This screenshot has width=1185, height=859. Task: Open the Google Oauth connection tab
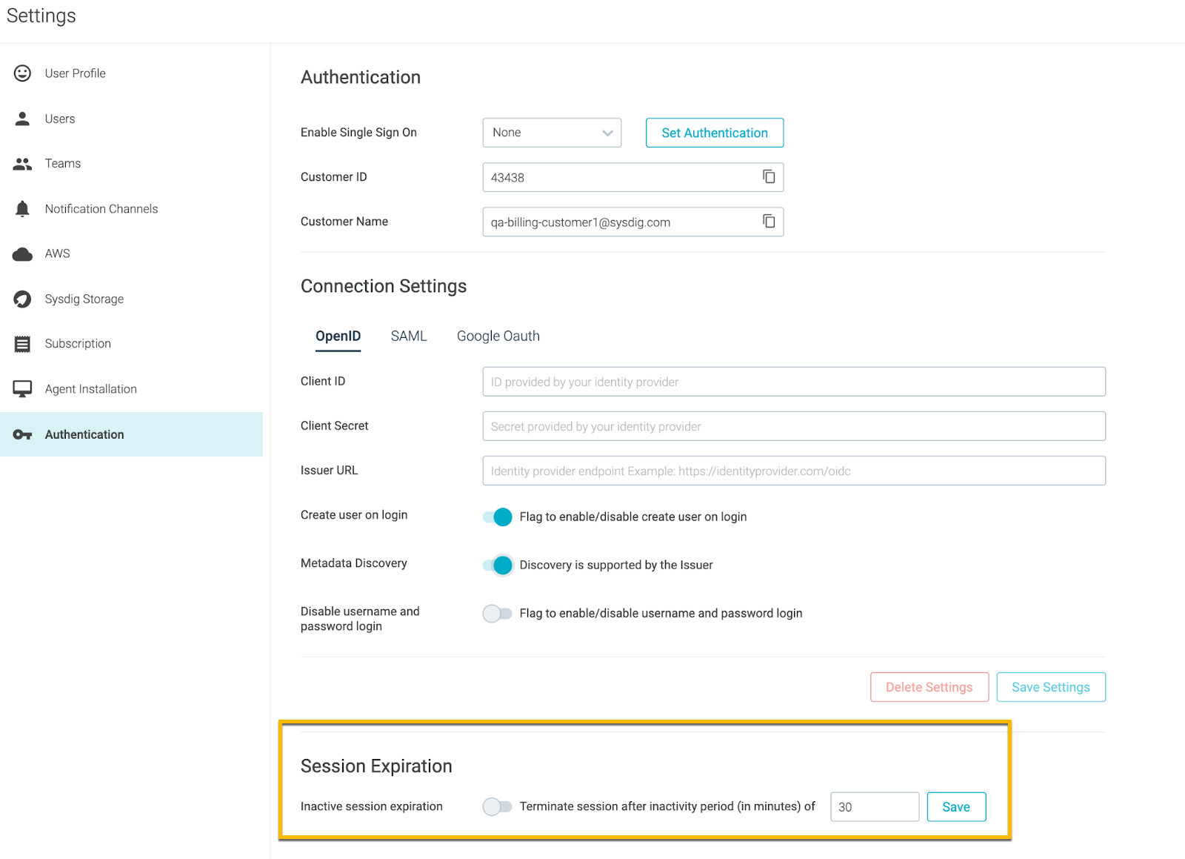pos(498,336)
